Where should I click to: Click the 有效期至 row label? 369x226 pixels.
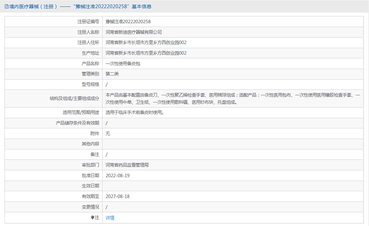[90, 196]
